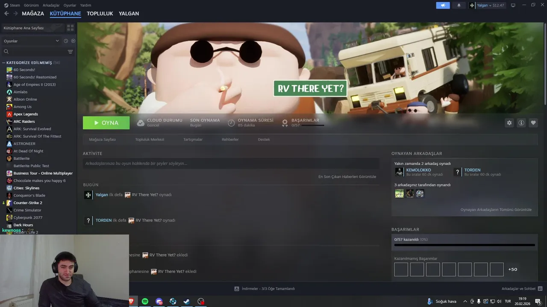The width and height of the screenshot is (547, 307).
Task: Open Rehberler link
Action: (230, 139)
